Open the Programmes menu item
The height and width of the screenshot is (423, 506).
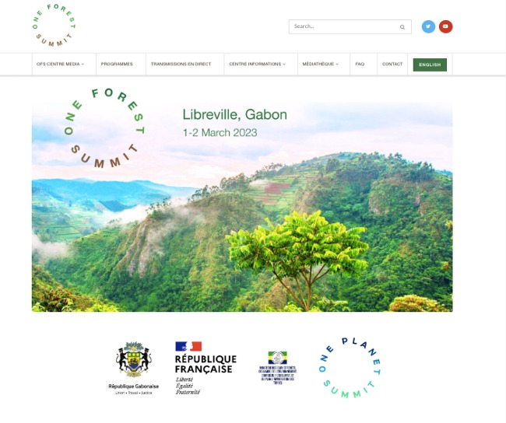pos(117,65)
